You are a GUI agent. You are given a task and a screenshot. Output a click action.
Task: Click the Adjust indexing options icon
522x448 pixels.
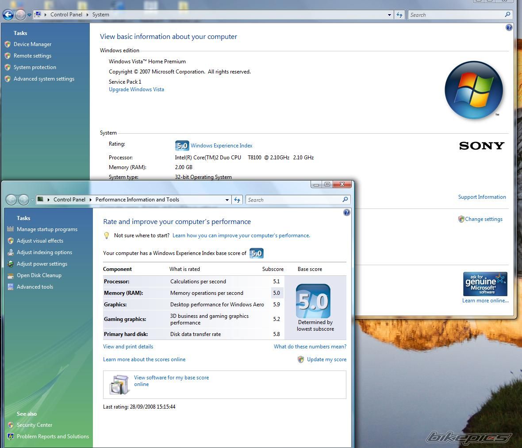10,252
